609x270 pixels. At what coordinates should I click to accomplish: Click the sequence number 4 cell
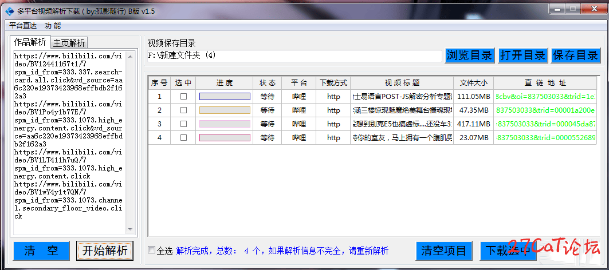point(159,138)
